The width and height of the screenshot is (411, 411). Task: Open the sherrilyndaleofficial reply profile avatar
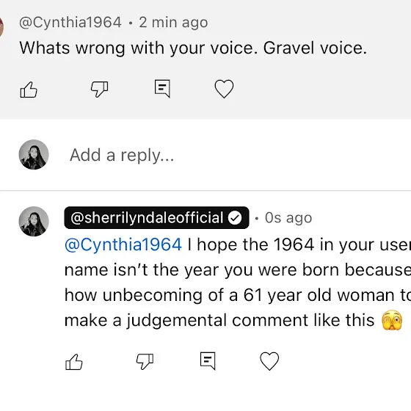click(34, 222)
